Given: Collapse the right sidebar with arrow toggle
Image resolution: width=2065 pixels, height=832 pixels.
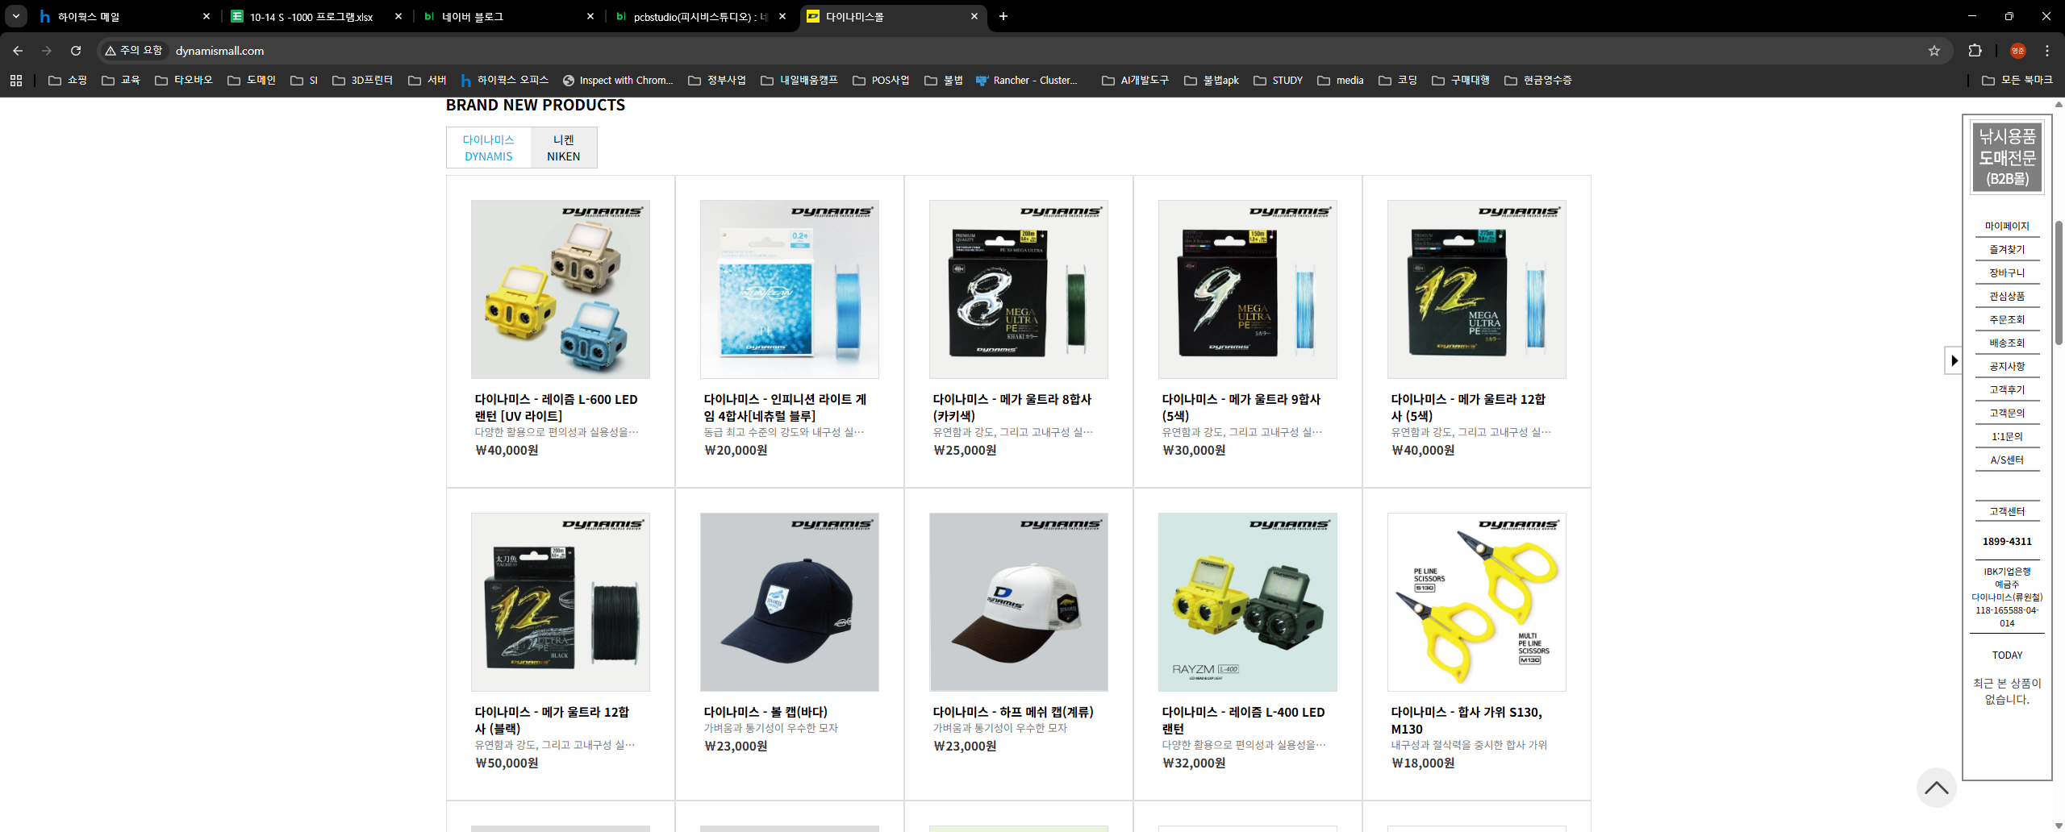Looking at the screenshot, I should click(1953, 360).
